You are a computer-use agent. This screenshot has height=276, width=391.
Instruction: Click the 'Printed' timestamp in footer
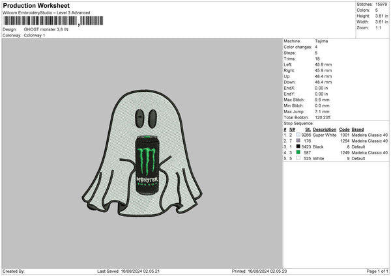pos(259,271)
